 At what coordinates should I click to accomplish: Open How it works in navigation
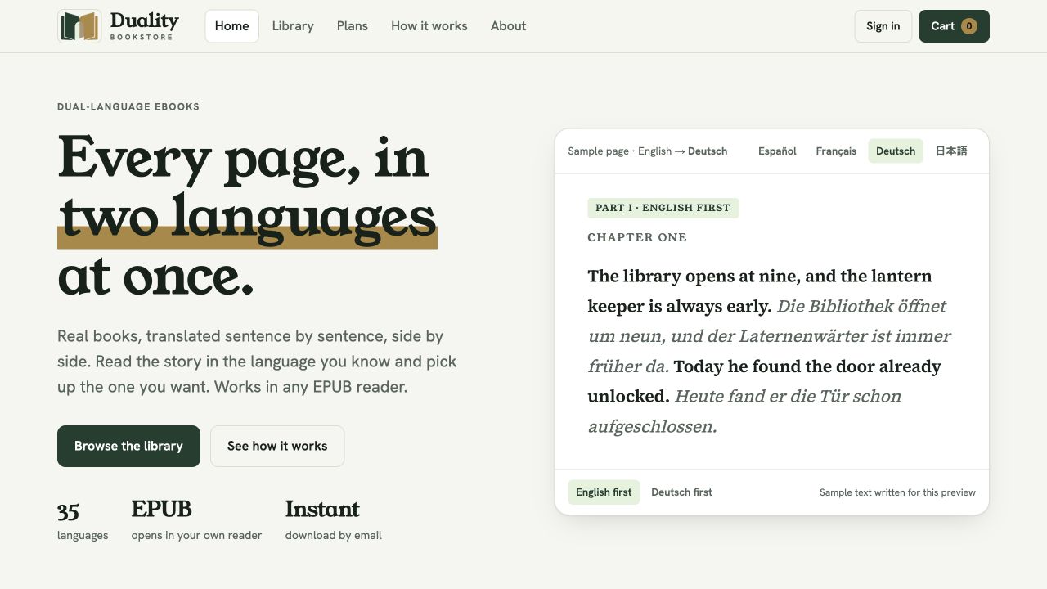[429, 26]
